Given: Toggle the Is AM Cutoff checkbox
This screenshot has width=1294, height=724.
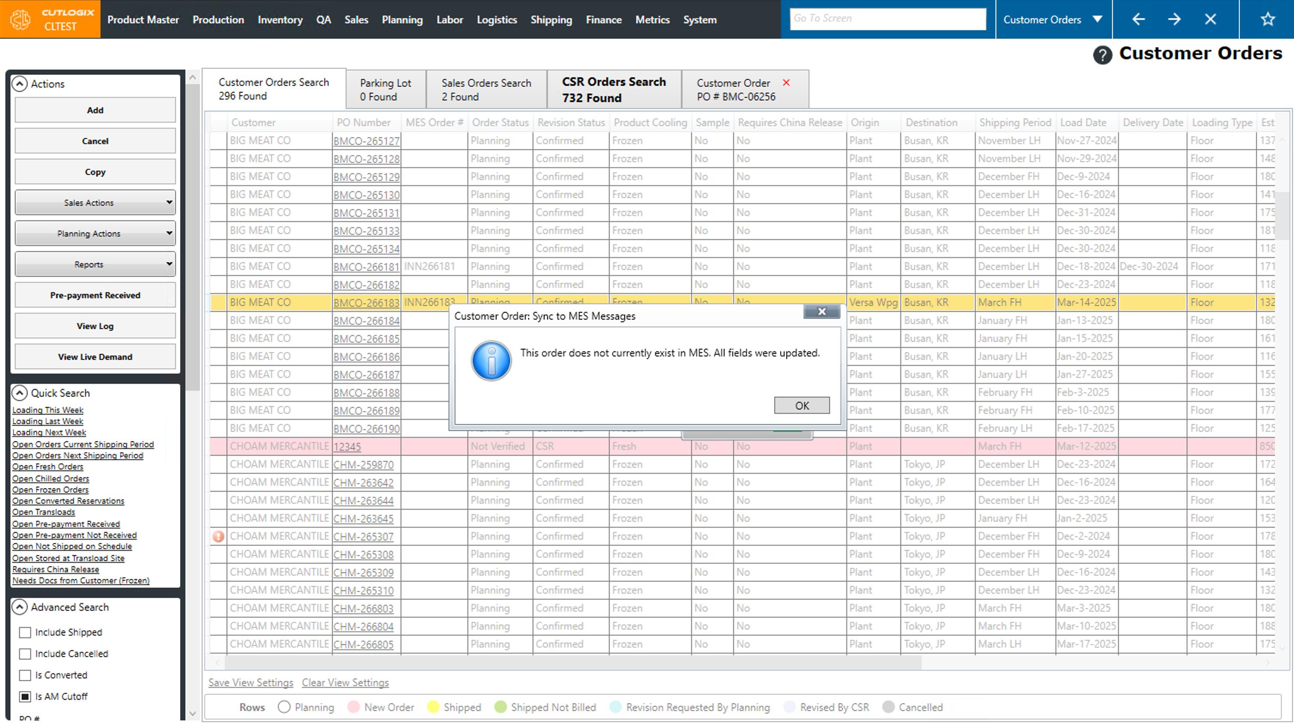Looking at the screenshot, I should pyautogui.click(x=25, y=697).
